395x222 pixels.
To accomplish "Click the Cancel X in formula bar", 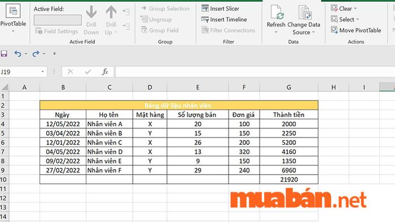I will [71, 72].
